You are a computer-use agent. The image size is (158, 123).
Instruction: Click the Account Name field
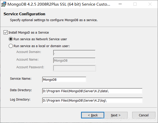tap(74, 60)
